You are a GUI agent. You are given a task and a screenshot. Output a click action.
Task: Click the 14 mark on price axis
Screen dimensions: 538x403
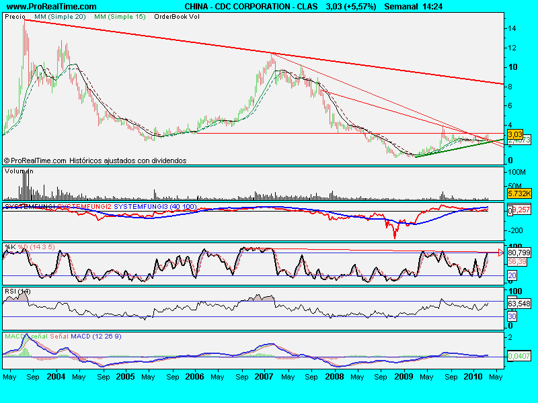click(x=512, y=28)
